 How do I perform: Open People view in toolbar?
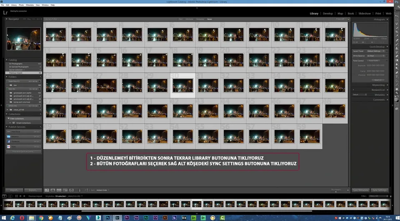(x=71, y=190)
